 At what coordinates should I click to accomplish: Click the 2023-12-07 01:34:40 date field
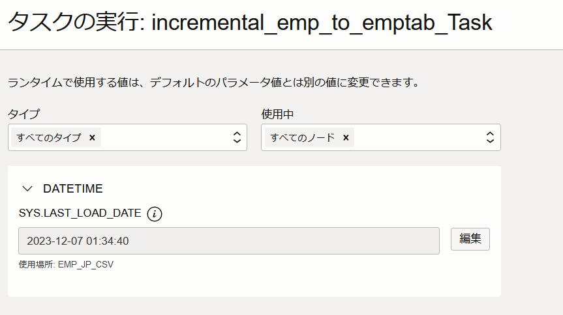click(x=228, y=240)
